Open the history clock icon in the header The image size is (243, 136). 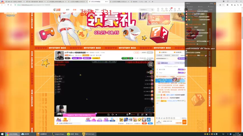[x=158, y=9]
